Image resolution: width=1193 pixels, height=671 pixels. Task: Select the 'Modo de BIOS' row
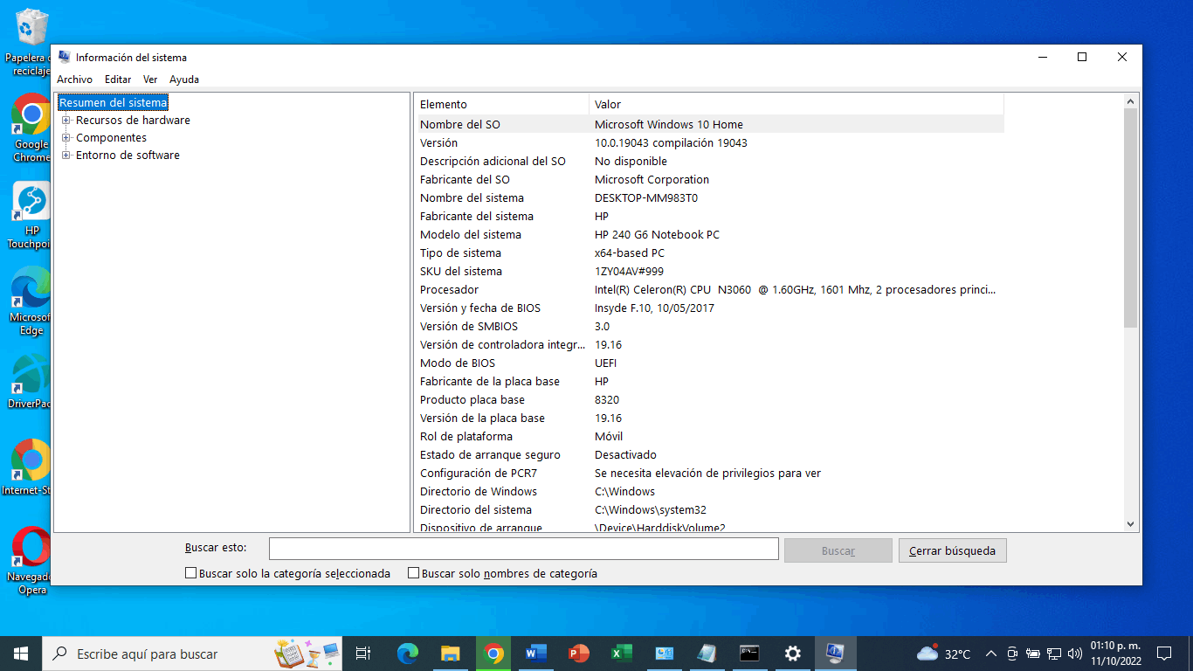pos(711,363)
